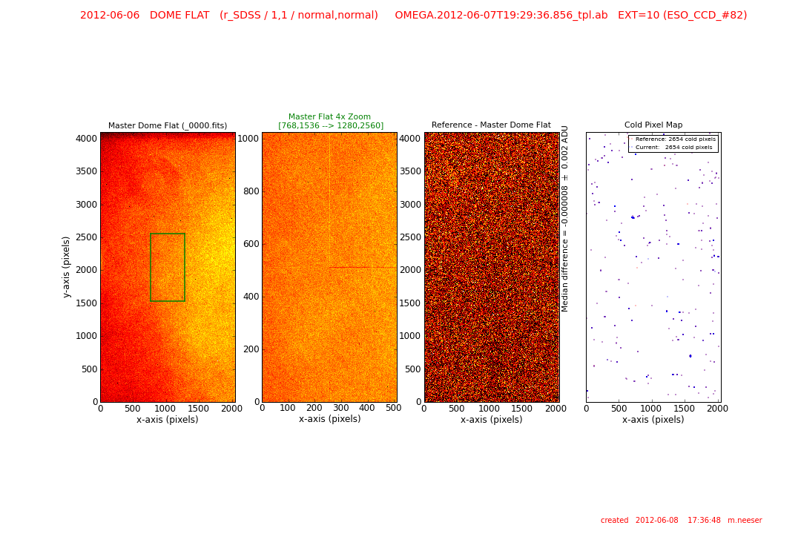Image resolution: width=801 pixels, height=534 pixels.
Task: Click the Master Dome Flat panel title
Action: 168,125
